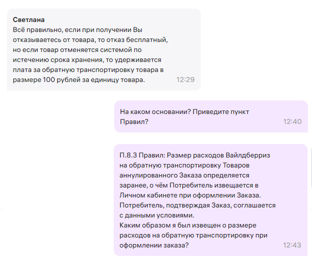Viewport: 312px width, 264px height.
Task: Click the line 'с данными условиями.'
Action: [x=156, y=215]
